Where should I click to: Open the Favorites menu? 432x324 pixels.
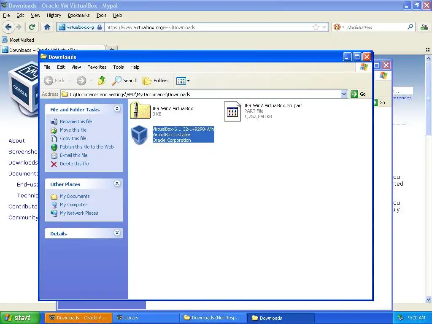coord(97,67)
